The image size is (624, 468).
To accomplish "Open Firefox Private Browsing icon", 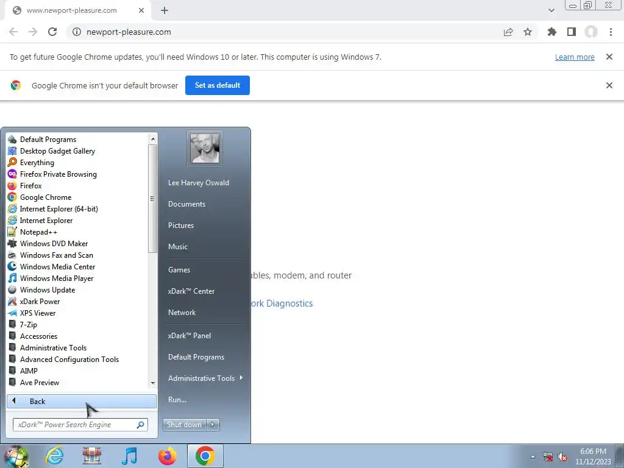I will [12, 174].
